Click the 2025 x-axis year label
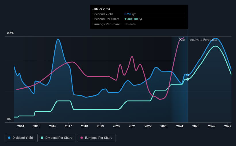Viewport: 236px width, 146px height. click(x=196, y=126)
